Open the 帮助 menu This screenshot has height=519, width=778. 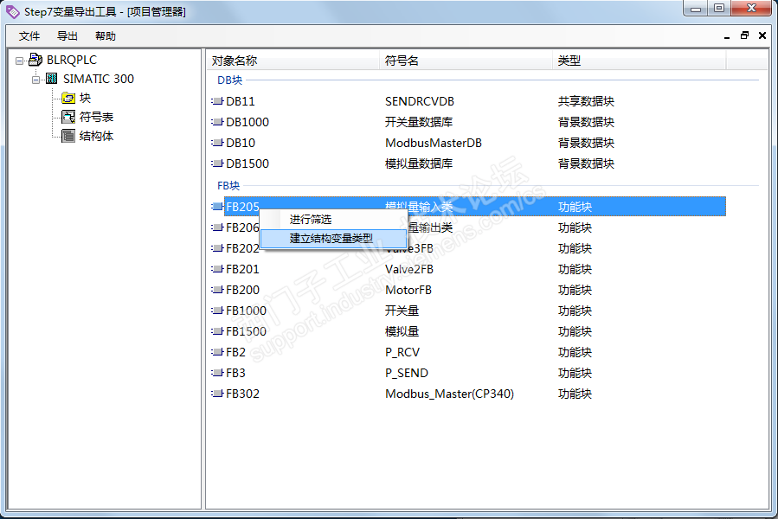click(106, 36)
